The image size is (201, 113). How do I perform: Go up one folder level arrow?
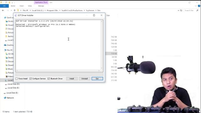(15, 10)
